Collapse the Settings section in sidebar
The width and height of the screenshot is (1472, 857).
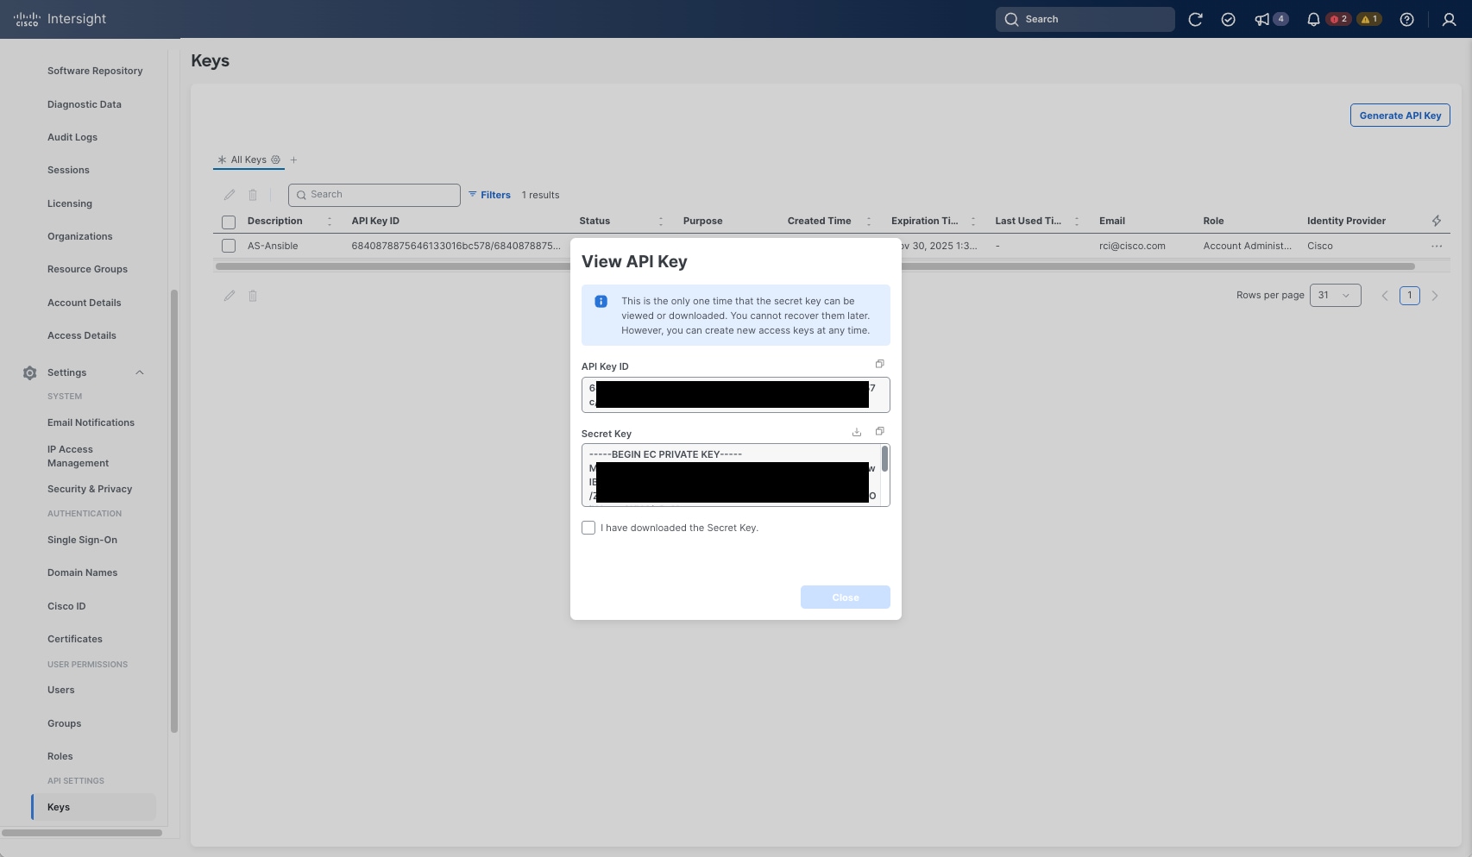[x=139, y=372]
